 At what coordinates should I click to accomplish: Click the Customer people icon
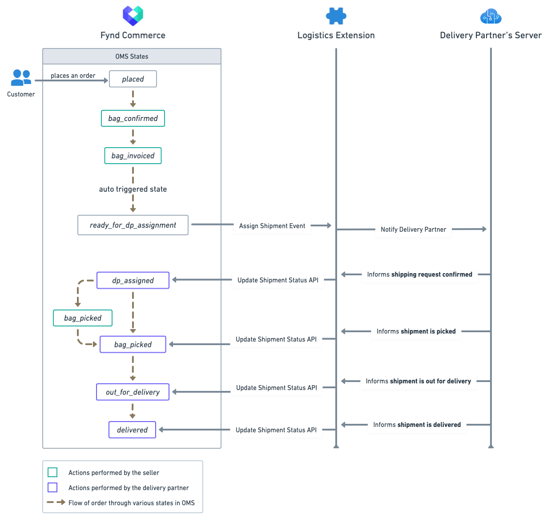[21, 78]
